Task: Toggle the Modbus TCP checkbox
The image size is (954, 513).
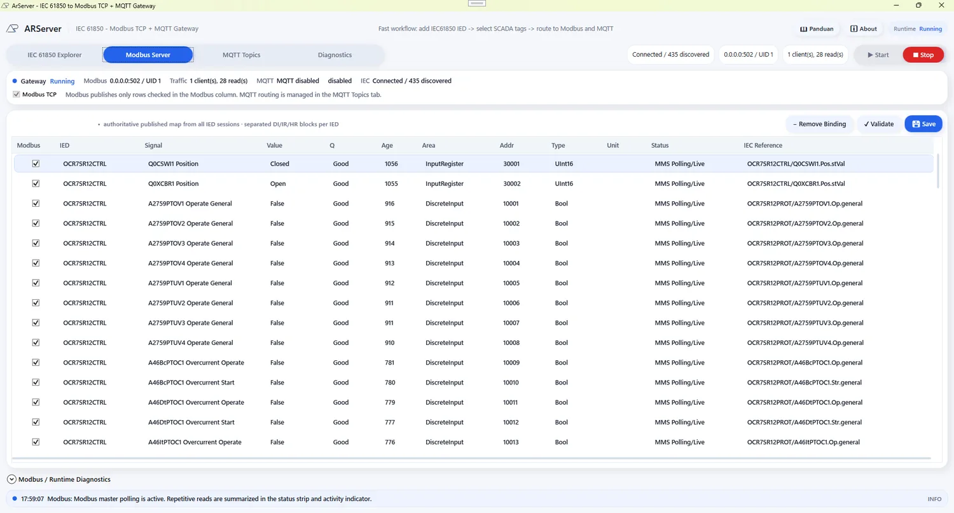Action: (x=16, y=94)
